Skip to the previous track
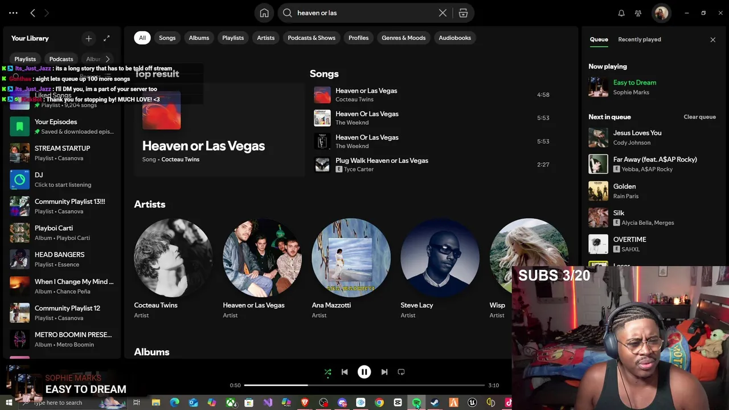Screen dimensions: 729x410 tap(345, 372)
